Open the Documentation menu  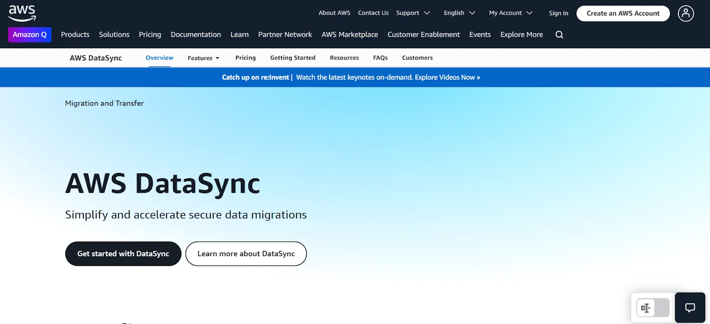tap(196, 35)
